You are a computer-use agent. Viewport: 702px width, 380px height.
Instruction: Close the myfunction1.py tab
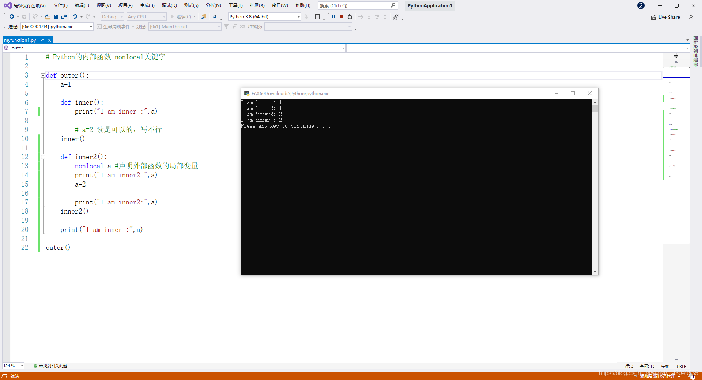click(49, 40)
